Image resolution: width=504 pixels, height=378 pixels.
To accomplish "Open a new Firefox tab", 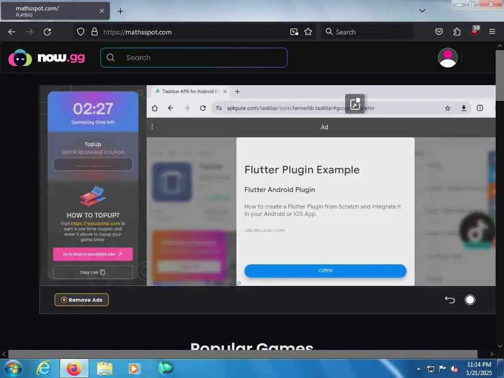I will coord(120,11).
